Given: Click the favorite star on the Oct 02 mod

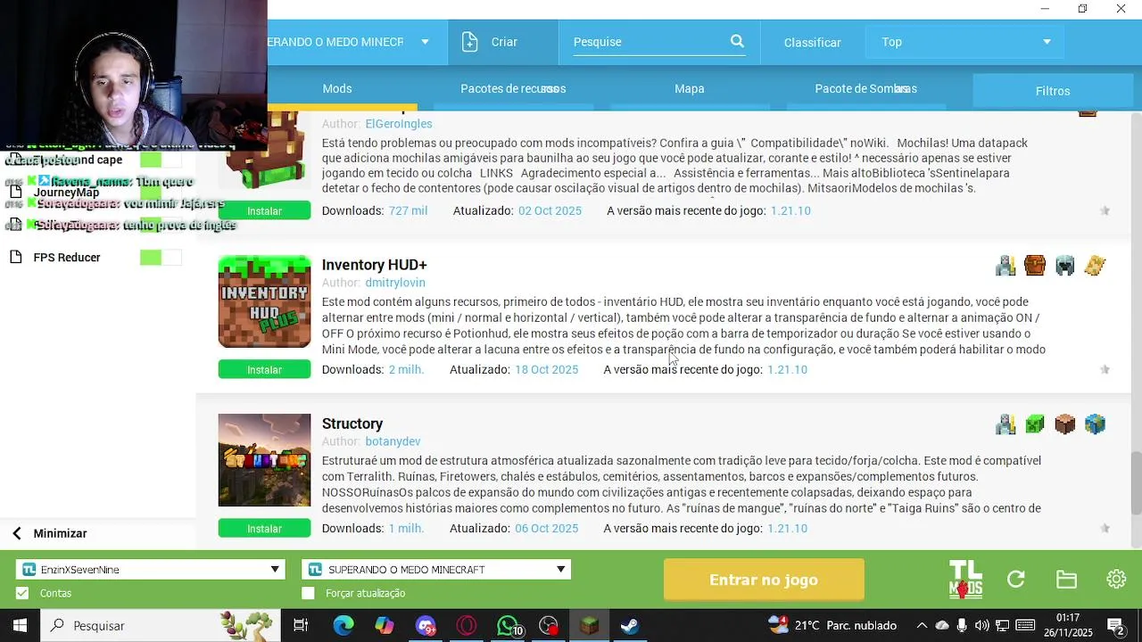Looking at the screenshot, I should pyautogui.click(x=1105, y=210).
